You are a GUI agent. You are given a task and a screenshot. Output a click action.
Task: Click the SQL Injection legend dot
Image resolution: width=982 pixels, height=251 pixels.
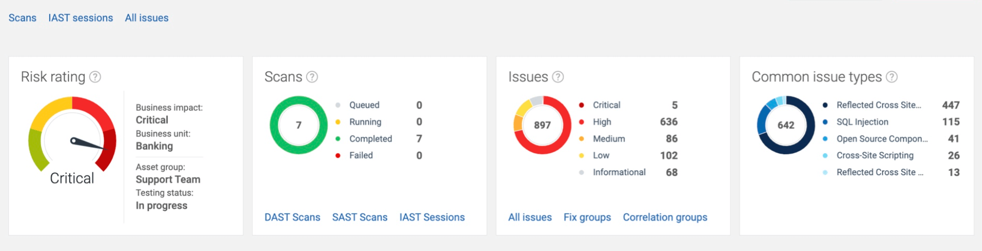pyautogui.click(x=825, y=122)
